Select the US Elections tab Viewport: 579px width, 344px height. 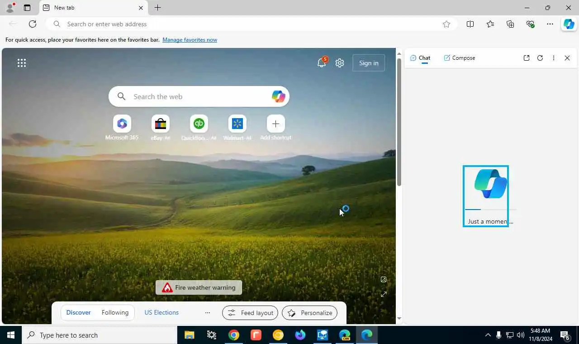[x=161, y=312]
